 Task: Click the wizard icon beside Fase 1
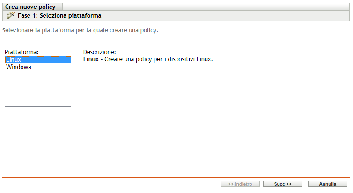click(x=10, y=15)
